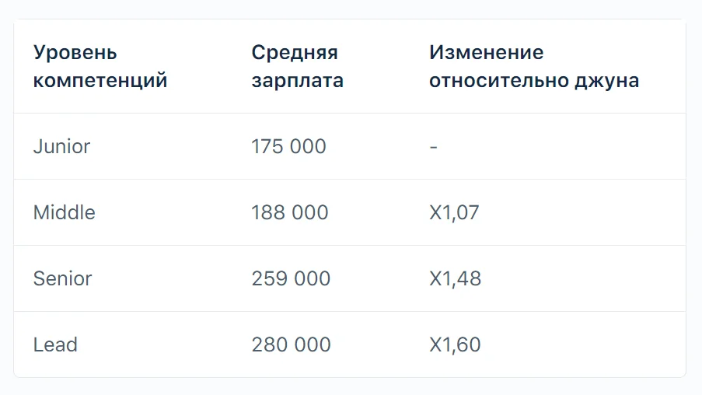Click the Lead multiplier X1,60

(455, 344)
